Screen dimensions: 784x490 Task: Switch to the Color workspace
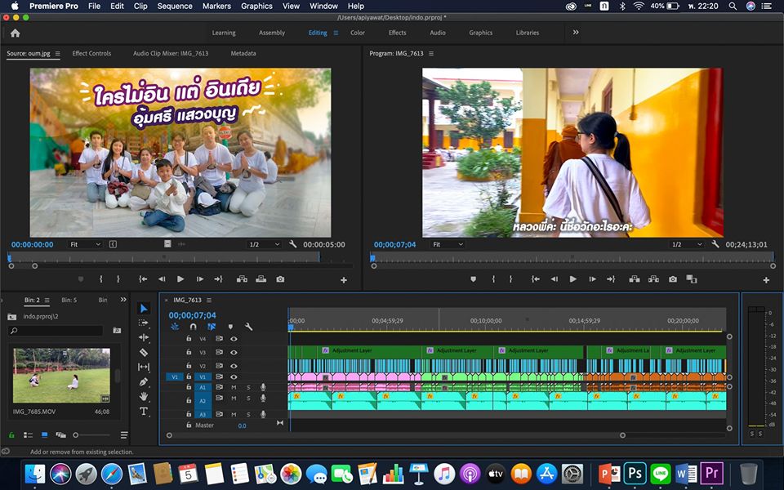pyautogui.click(x=358, y=33)
